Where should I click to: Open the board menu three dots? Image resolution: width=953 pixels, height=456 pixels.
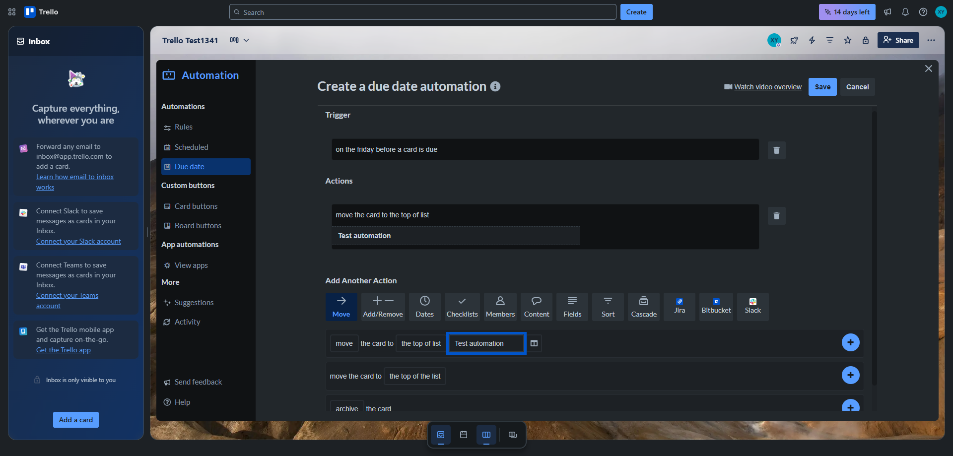931,40
